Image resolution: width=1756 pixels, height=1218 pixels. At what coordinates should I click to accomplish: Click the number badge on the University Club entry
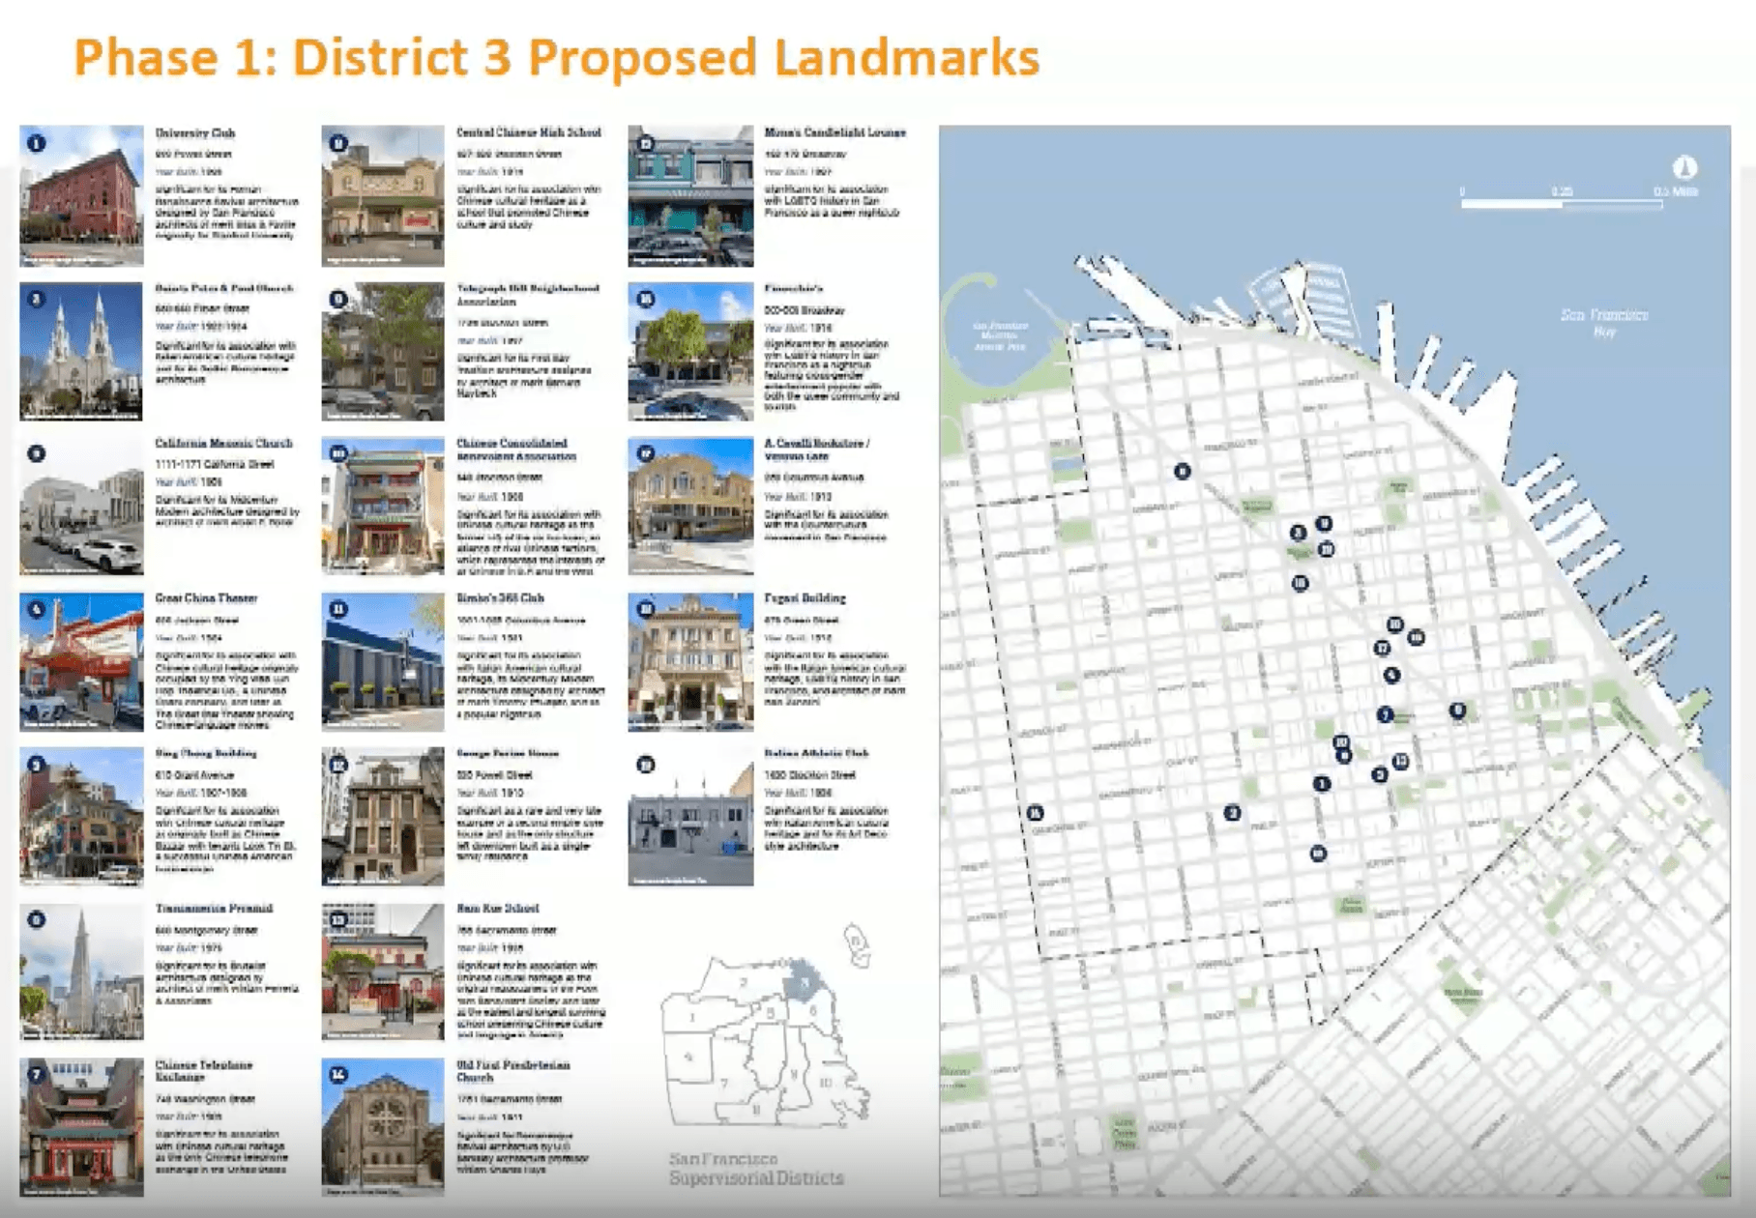(37, 143)
